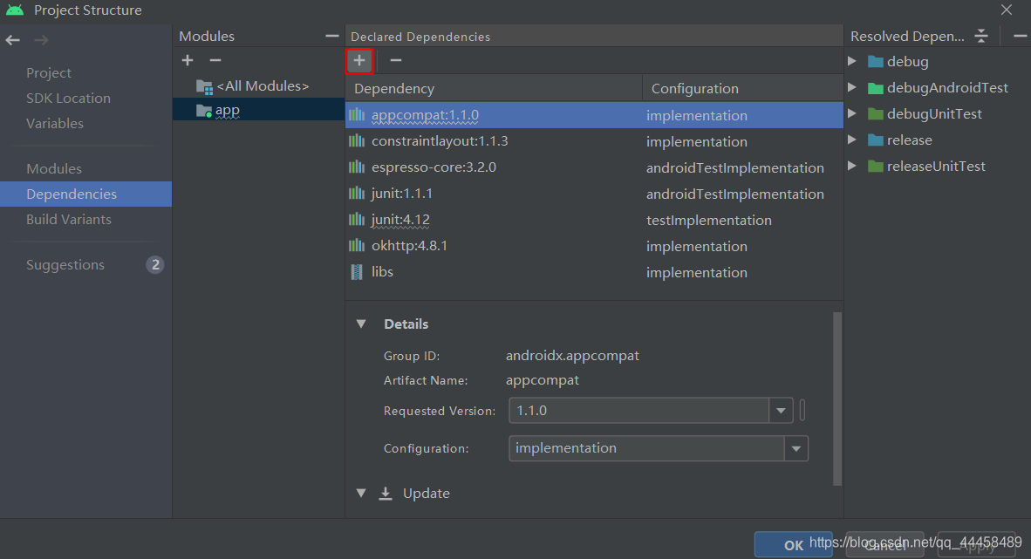
Task: Open Suggestions section
Action: point(65,265)
